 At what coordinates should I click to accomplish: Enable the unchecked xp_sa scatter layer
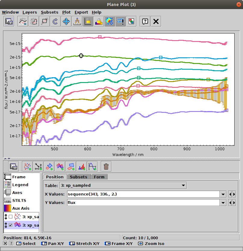tap(11, 217)
